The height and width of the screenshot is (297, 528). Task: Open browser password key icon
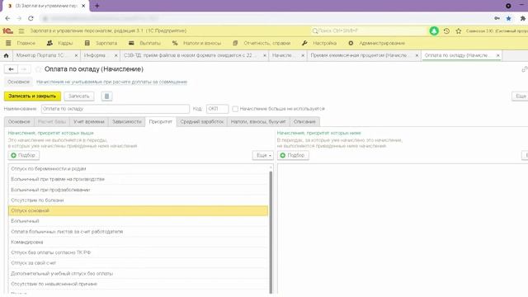[x=497, y=18]
